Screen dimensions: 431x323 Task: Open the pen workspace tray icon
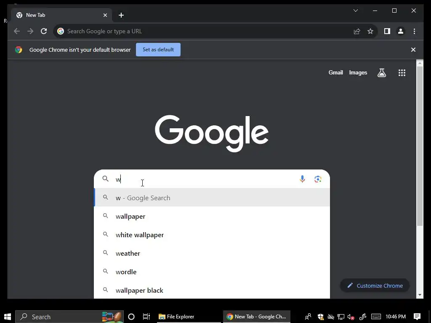[362, 317]
